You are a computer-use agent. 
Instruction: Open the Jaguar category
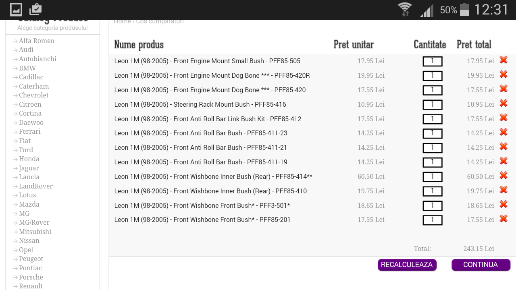[x=29, y=168]
